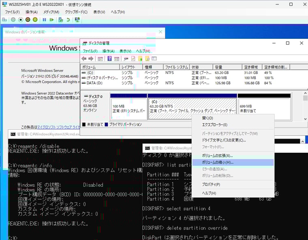Open Disk Management 操作(A) menu

click(109, 51)
